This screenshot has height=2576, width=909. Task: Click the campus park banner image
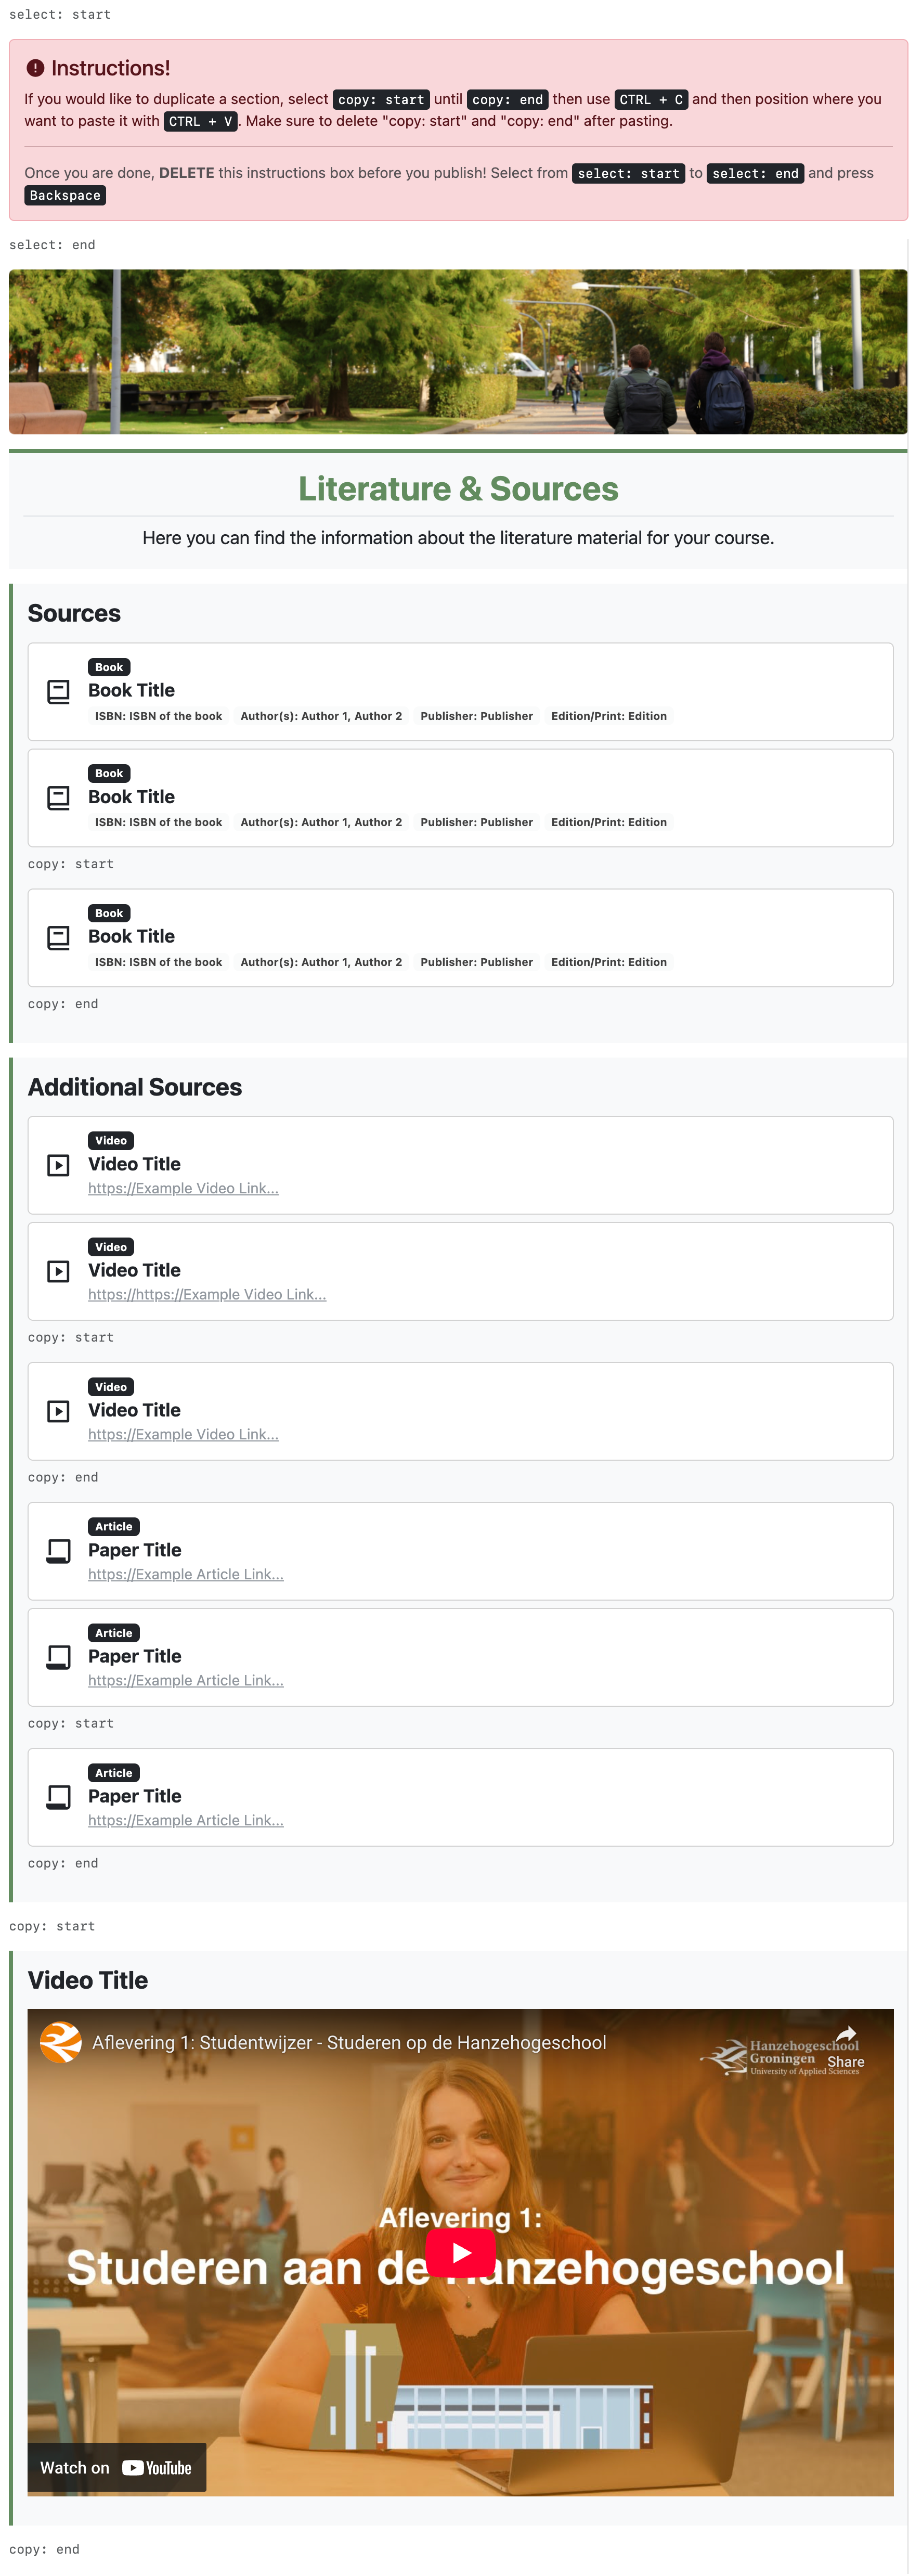coord(458,351)
